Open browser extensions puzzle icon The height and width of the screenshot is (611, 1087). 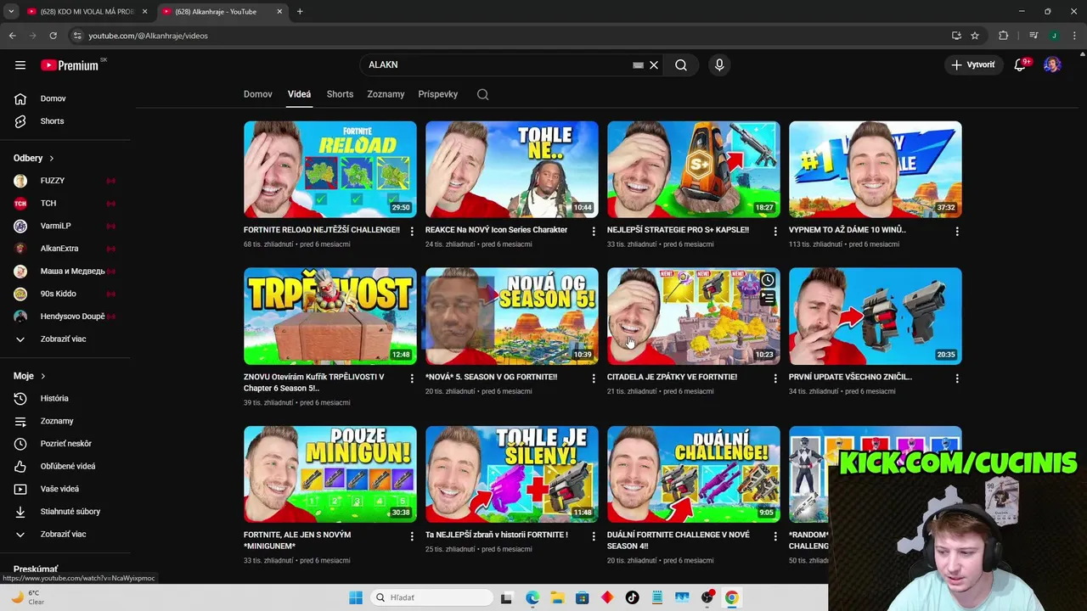pyautogui.click(x=1003, y=36)
